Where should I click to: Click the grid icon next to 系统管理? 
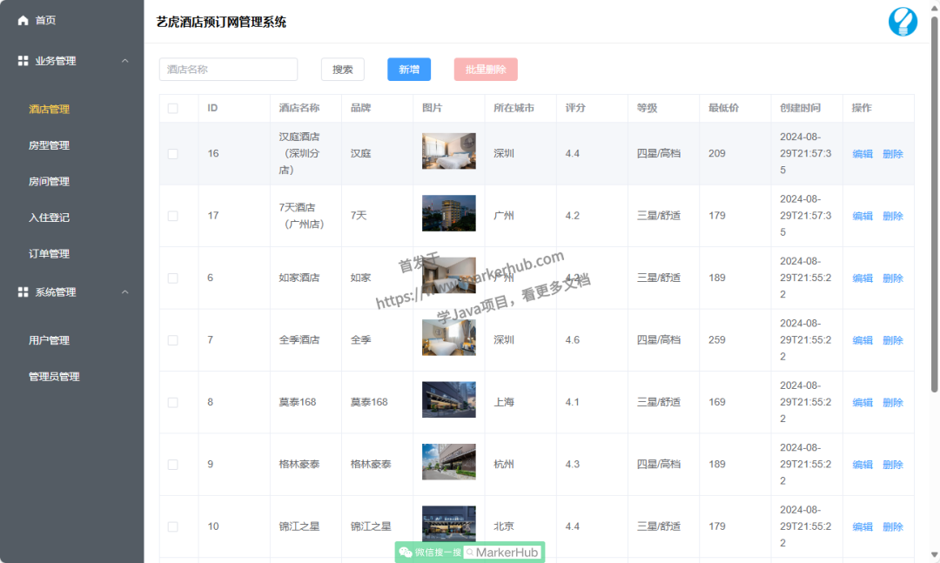23,292
